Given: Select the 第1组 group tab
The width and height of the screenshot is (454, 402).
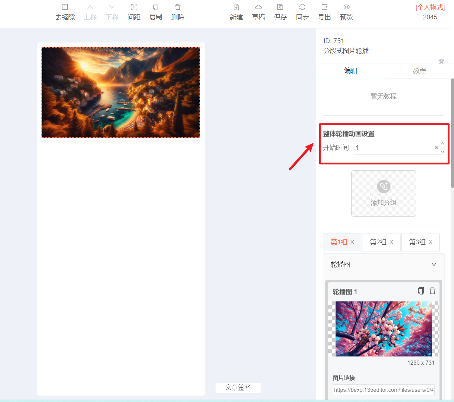Looking at the screenshot, I should [x=339, y=242].
